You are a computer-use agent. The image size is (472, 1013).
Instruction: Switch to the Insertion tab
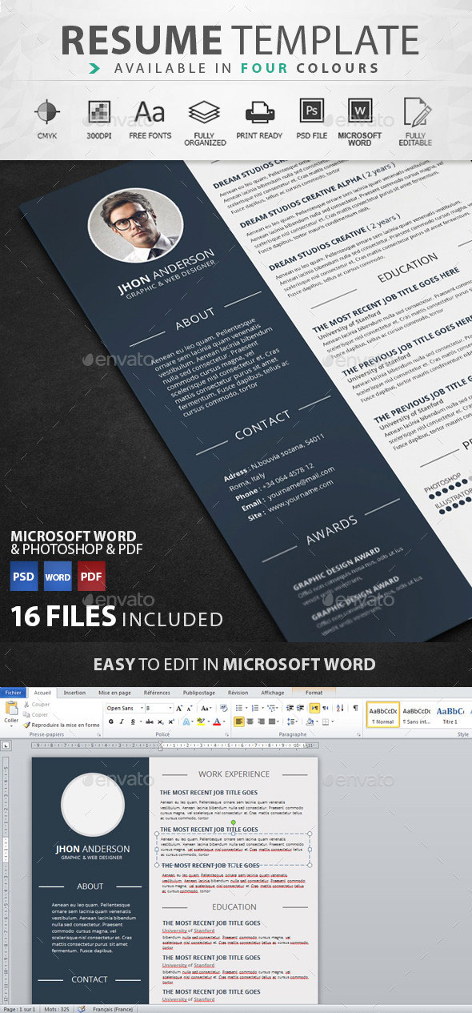pos(74,693)
